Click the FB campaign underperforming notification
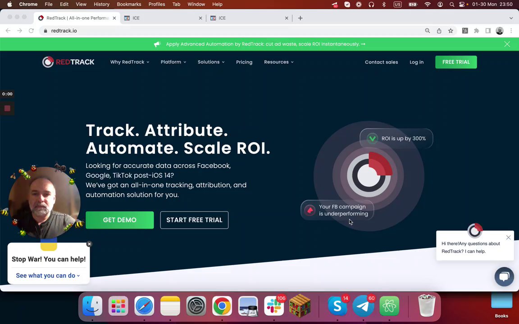The height and width of the screenshot is (324, 519). point(337,210)
